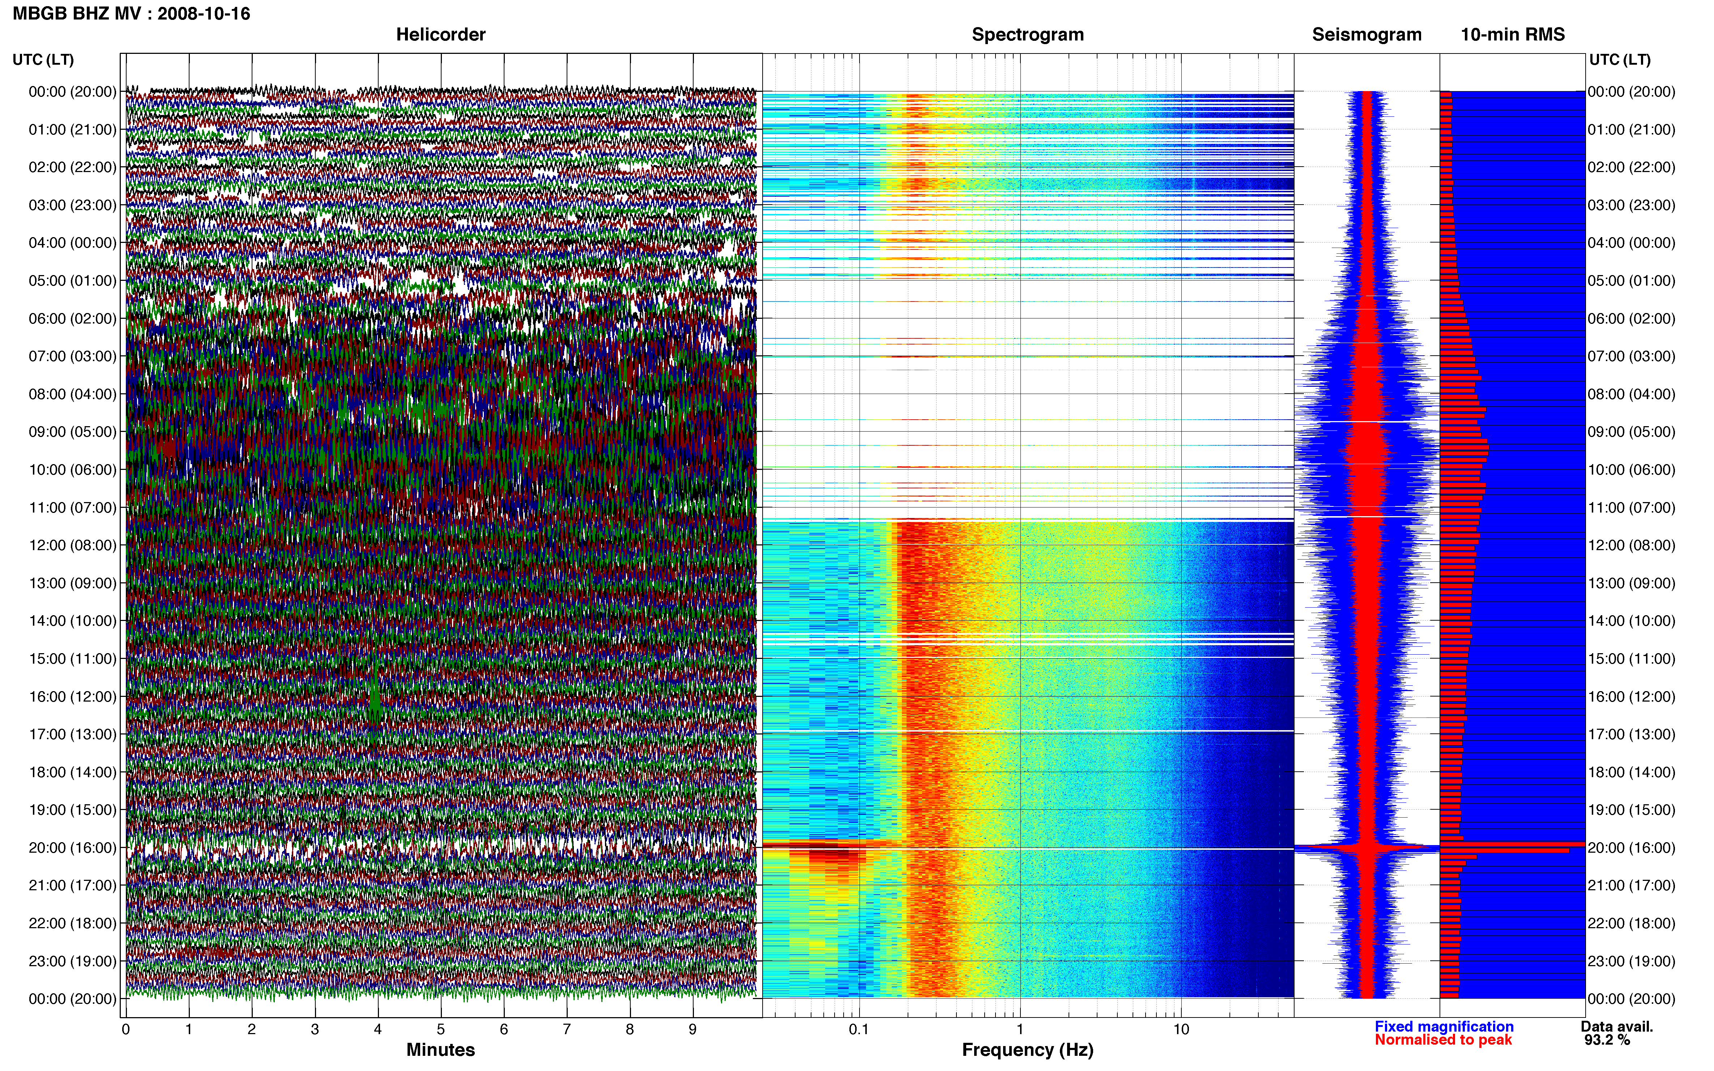Click the 'Spectrogram' panel heading
The image size is (1714, 1071).
[1027, 34]
